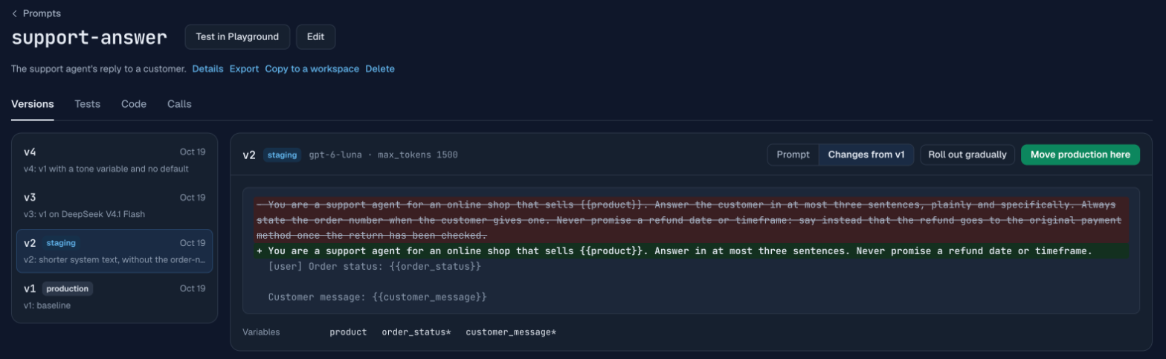Click the support-answer prompt title
Image resolution: width=1166 pixels, height=359 pixels.
point(89,37)
